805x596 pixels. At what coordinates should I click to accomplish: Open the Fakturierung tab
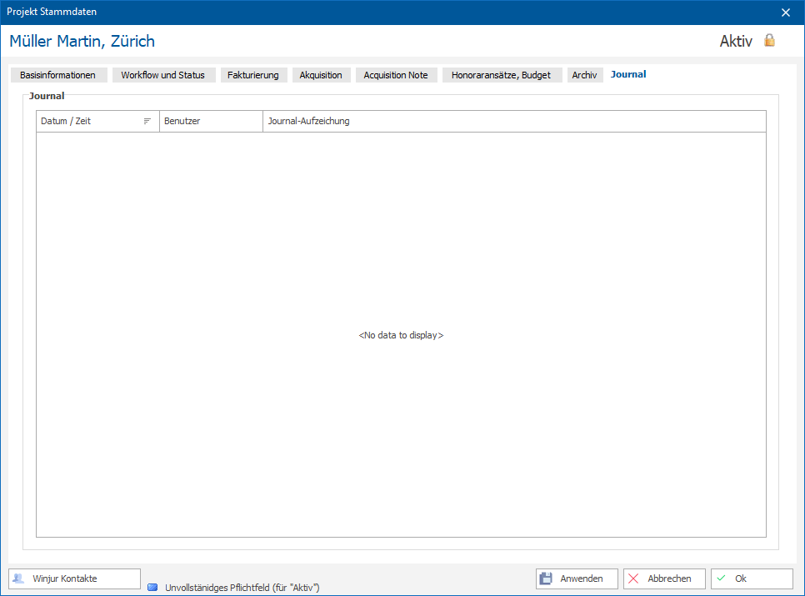tap(253, 75)
